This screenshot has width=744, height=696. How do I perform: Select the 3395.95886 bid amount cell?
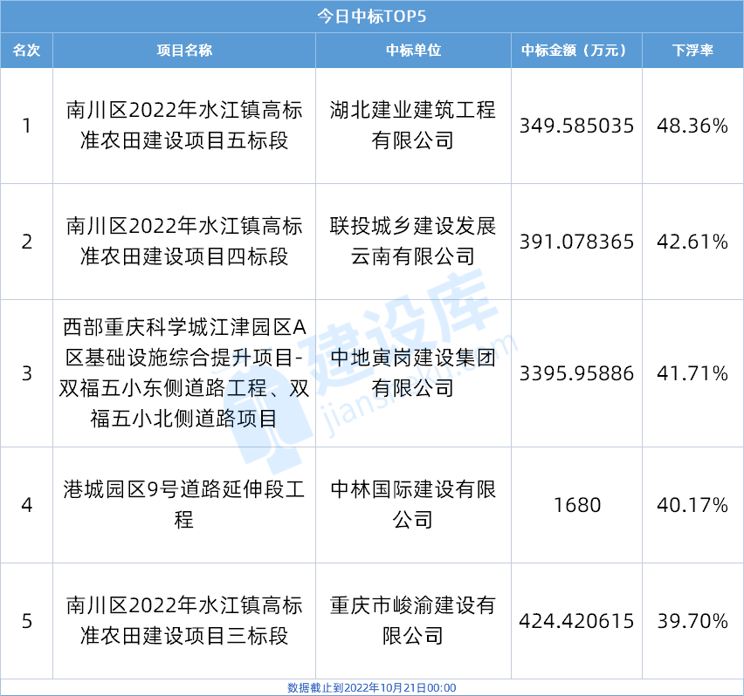(575, 373)
